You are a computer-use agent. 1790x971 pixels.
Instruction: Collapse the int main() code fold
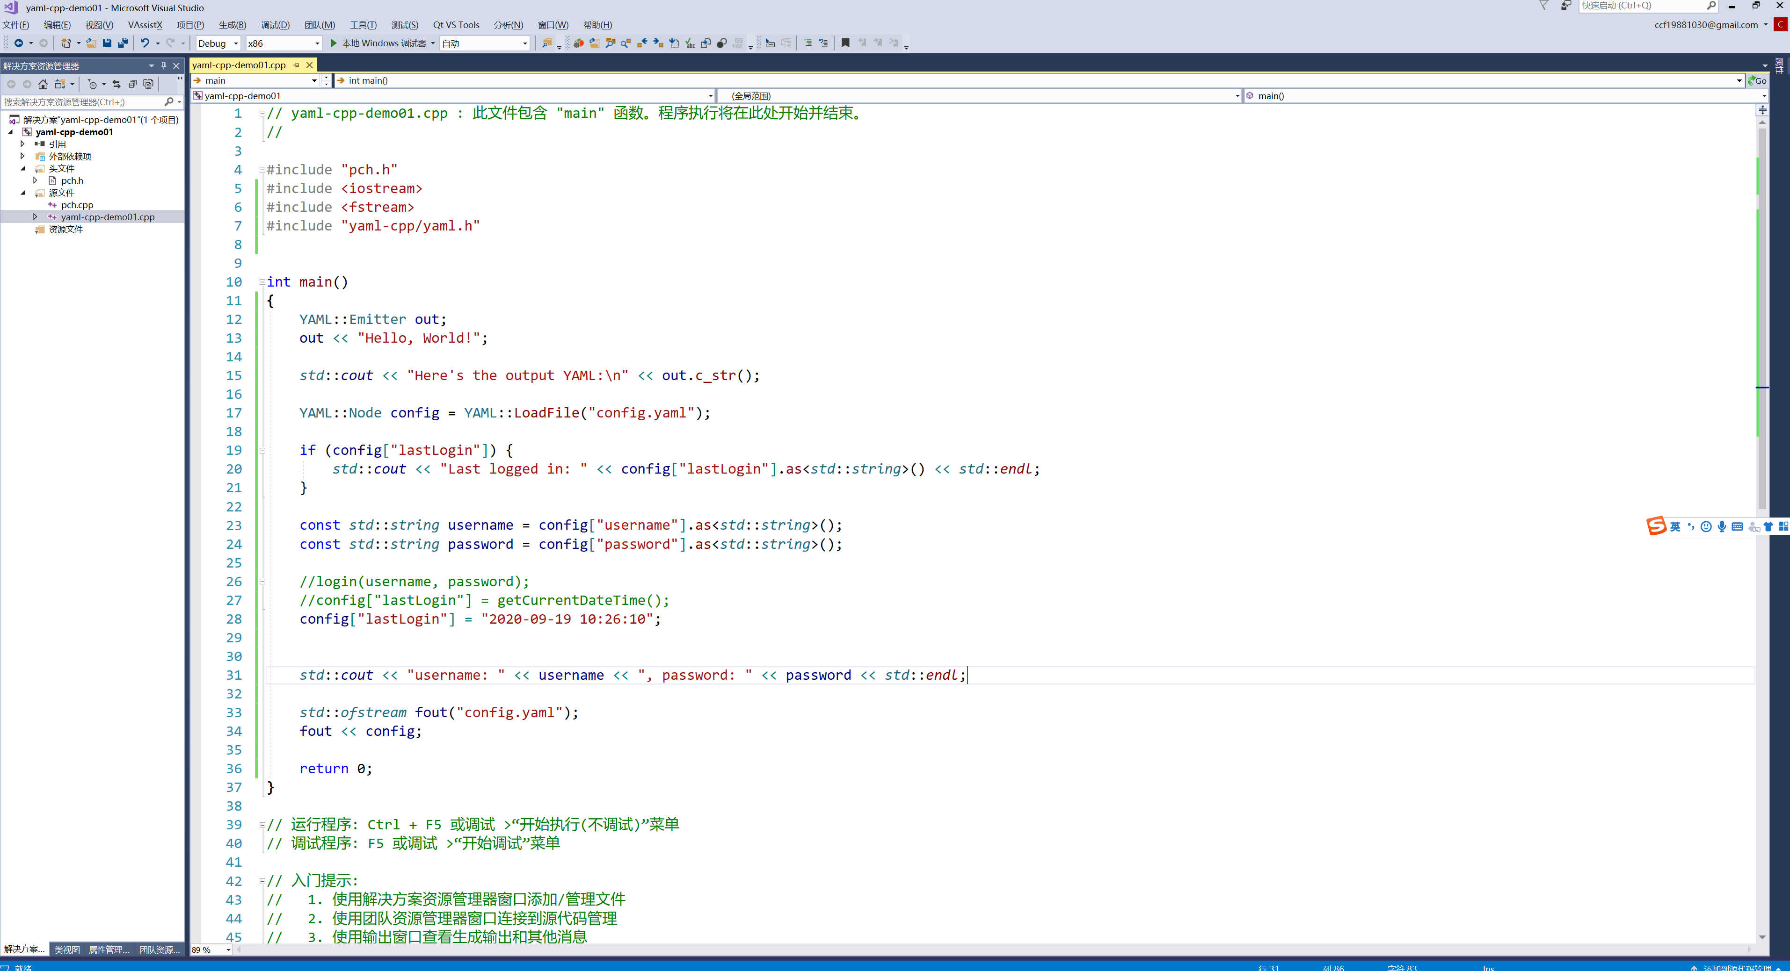262,282
